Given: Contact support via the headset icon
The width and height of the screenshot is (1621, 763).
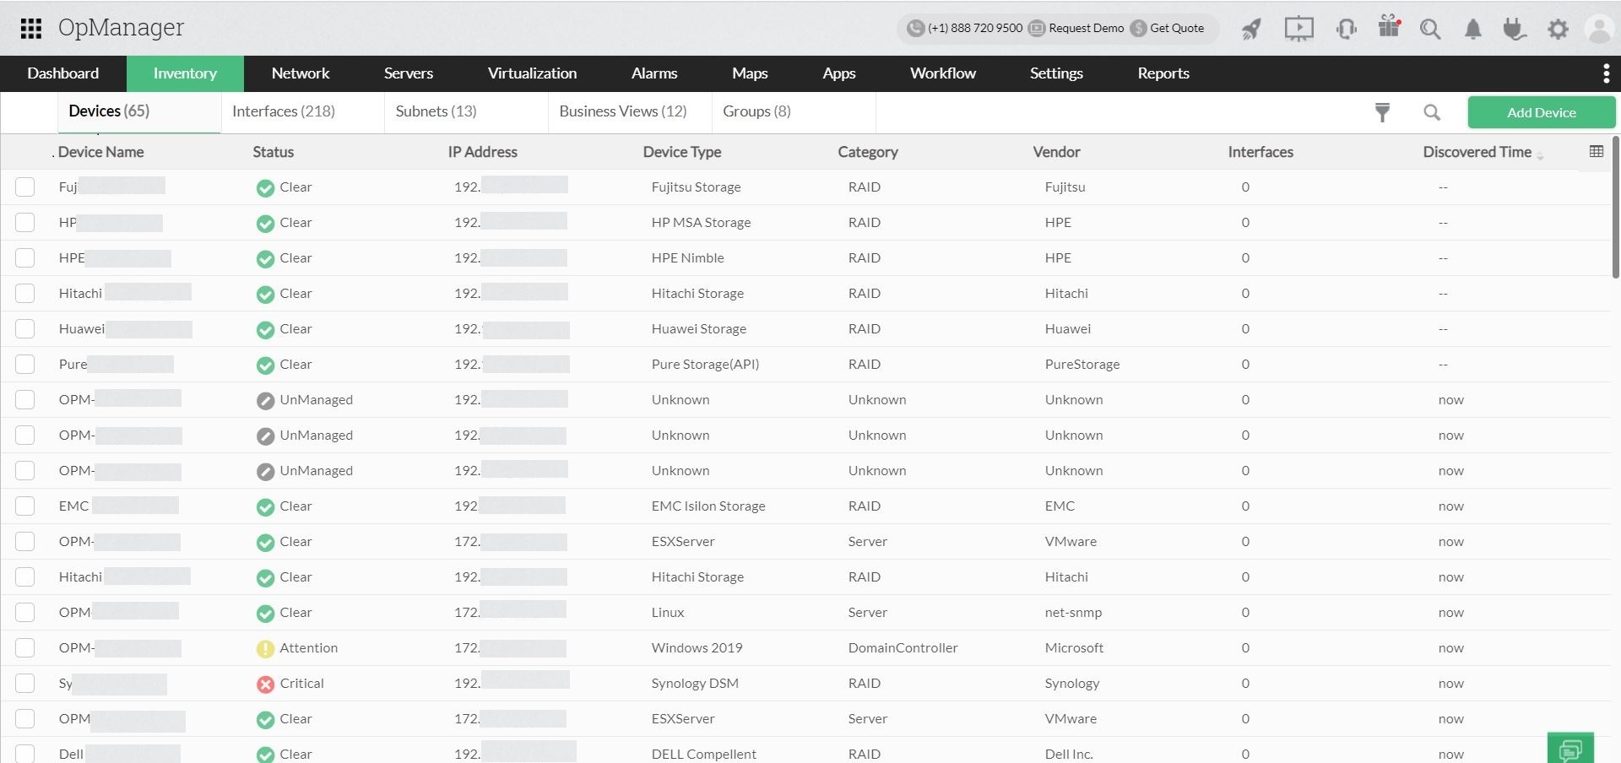Looking at the screenshot, I should (1345, 28).
